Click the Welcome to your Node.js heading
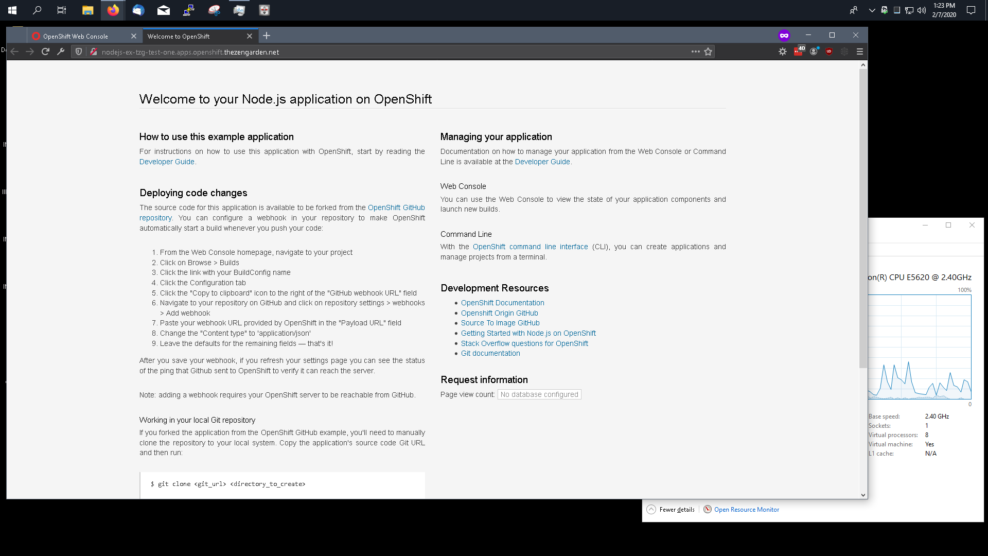This screenshot has width=988, height=556. (x=285, y=99)
